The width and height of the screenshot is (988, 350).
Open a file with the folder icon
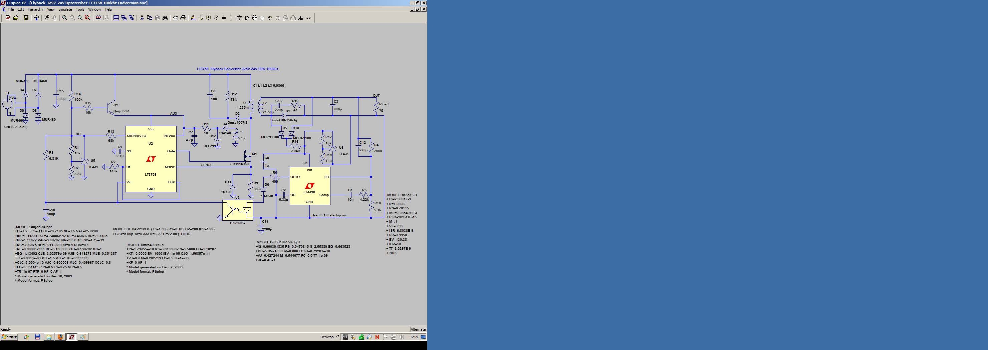point(16,18)
